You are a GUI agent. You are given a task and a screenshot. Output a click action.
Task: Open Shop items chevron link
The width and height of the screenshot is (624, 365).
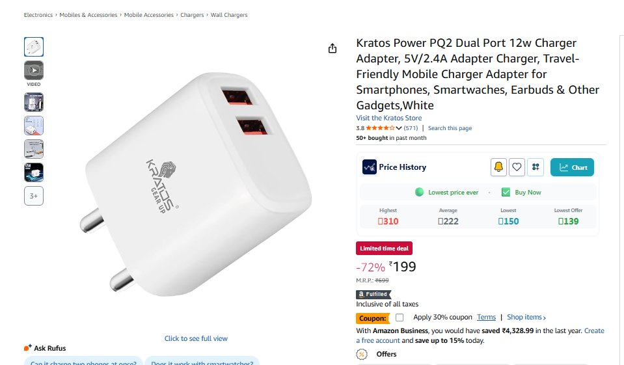pyautogui.click(x=526, y=318)
